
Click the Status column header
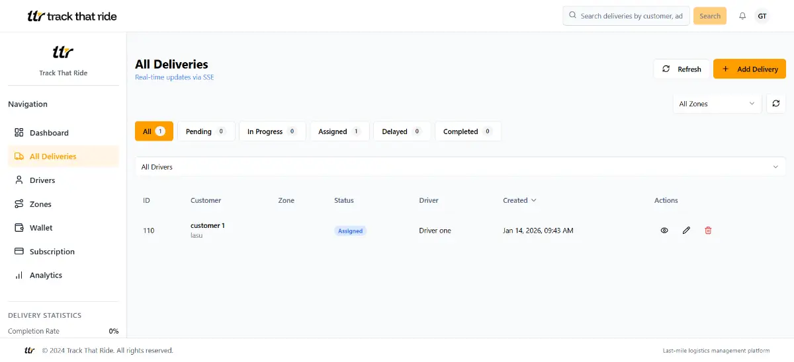[x=344, y=200]
